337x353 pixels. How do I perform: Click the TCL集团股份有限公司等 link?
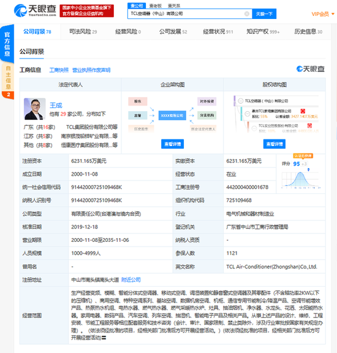pyautogui.click(x=92, y=127)
